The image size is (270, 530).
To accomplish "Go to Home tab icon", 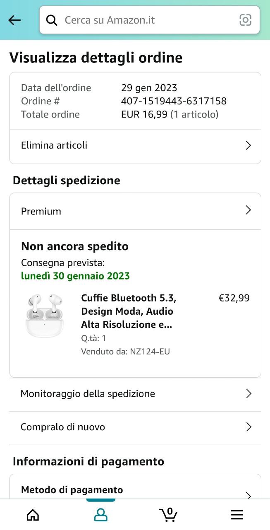I will [33, 515].
